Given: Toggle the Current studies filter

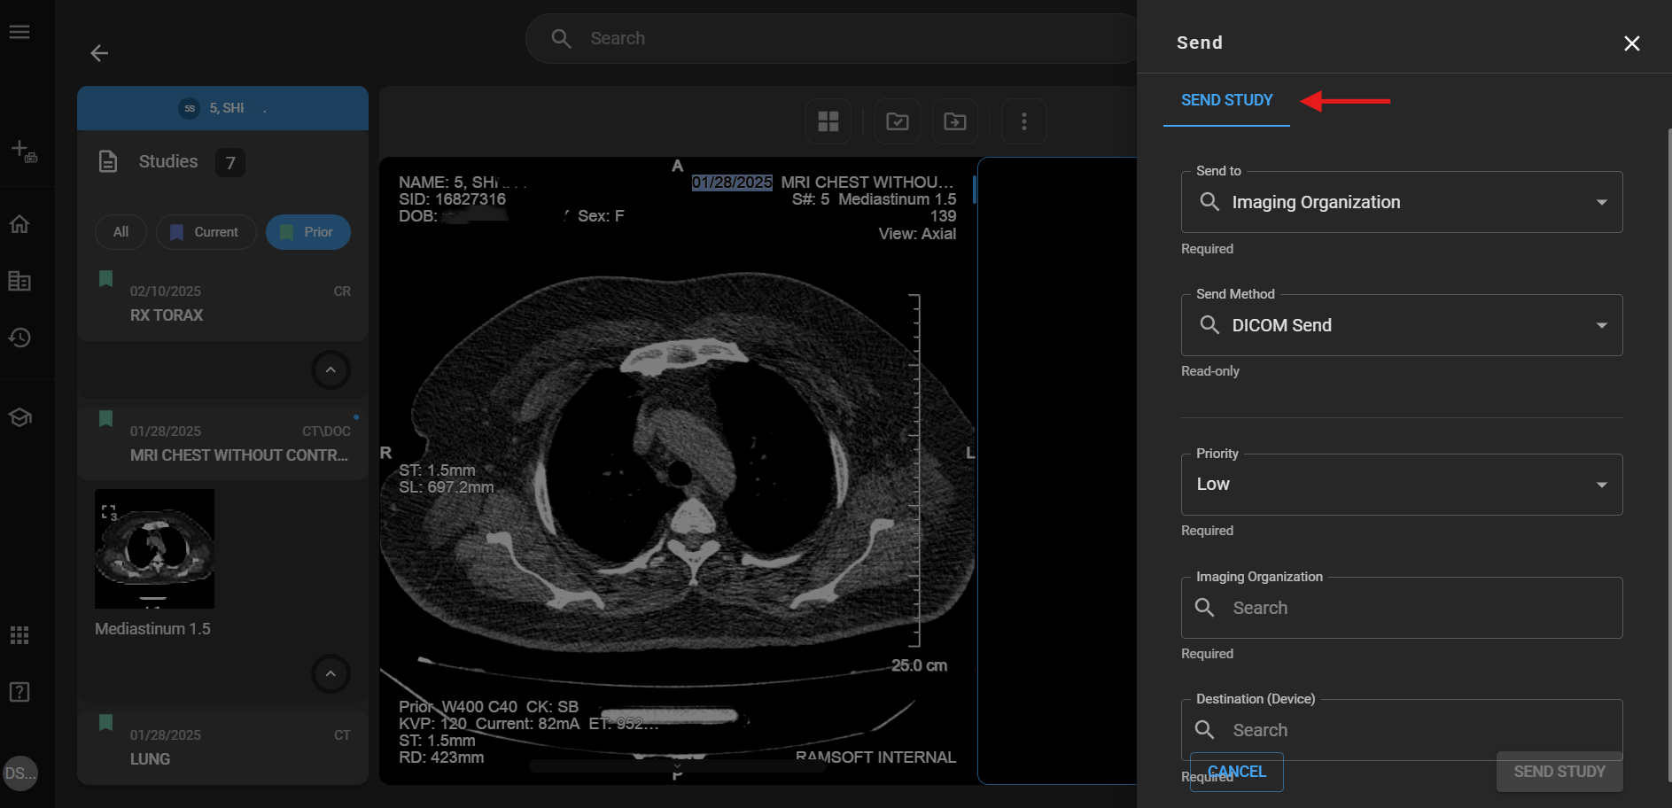Looking at the screenshot, I should pos(206,232).
